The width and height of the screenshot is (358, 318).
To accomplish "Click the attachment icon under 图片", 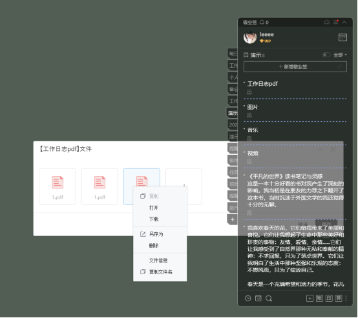I will pos(249,115).
